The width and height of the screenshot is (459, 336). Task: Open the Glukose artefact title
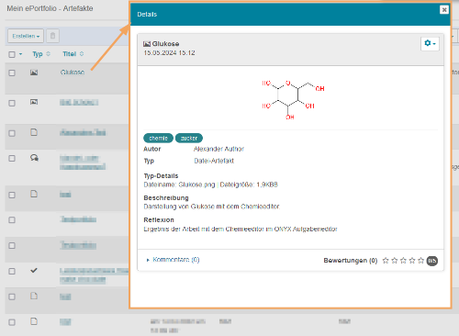73,73
